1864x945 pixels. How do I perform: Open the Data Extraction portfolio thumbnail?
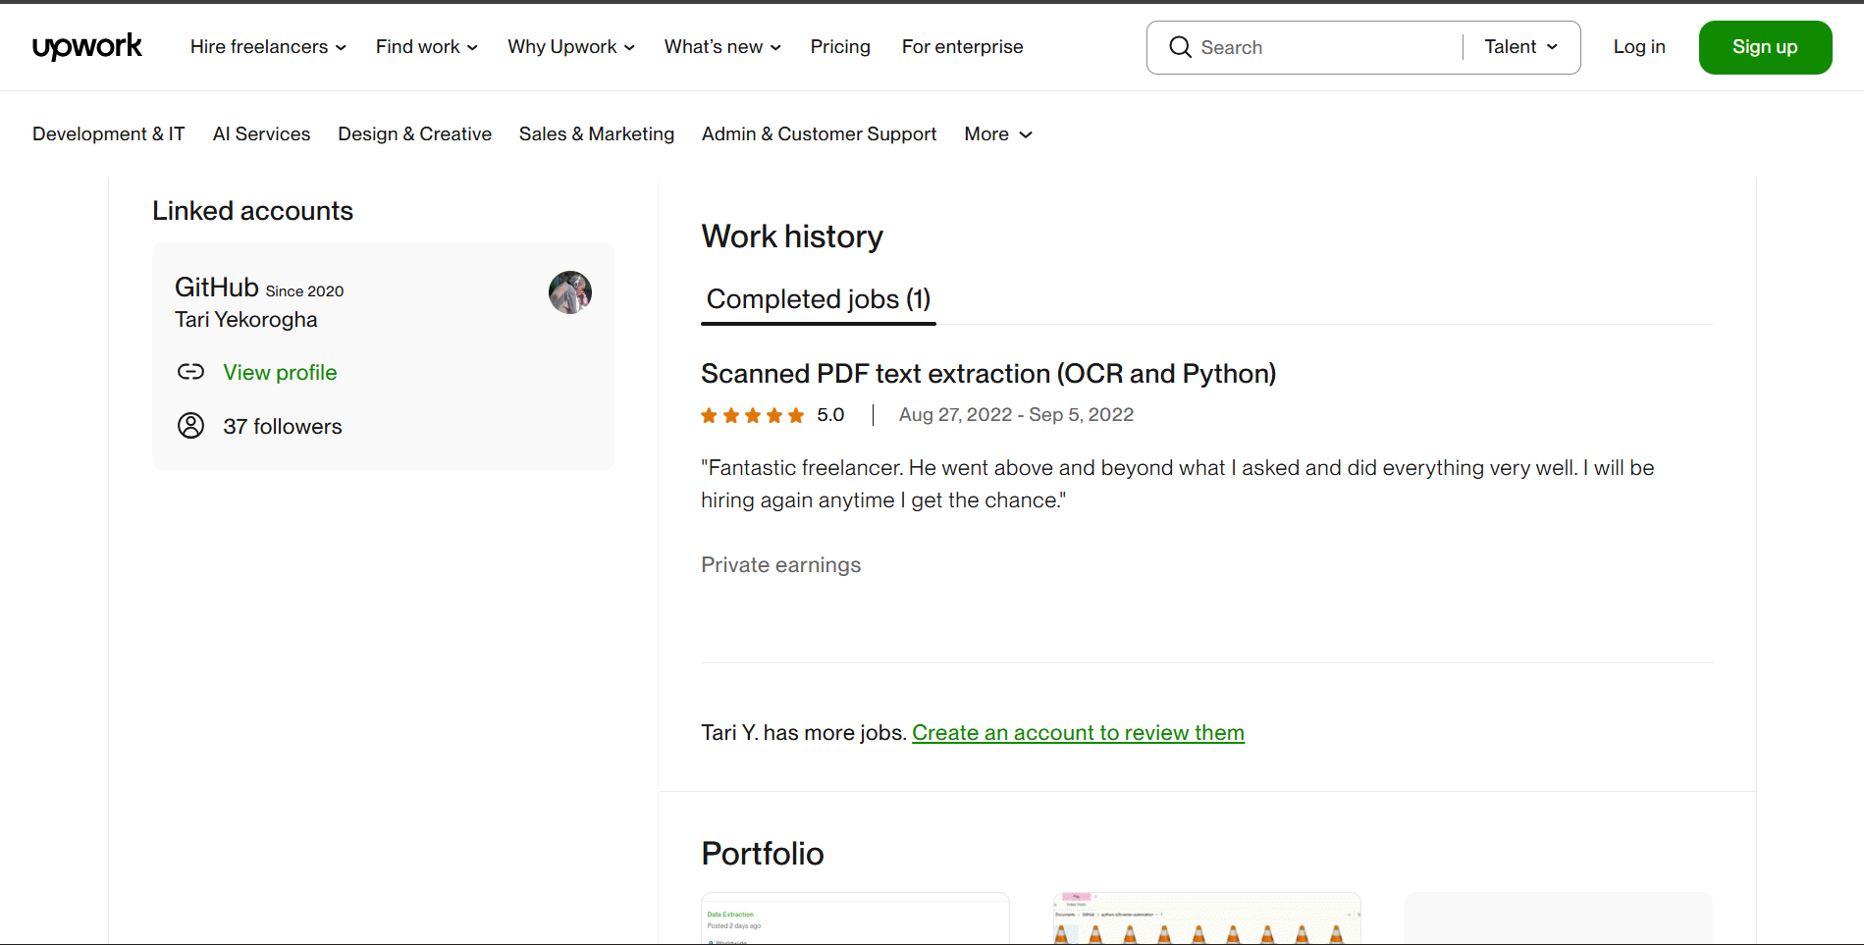(x=854, y=919)
